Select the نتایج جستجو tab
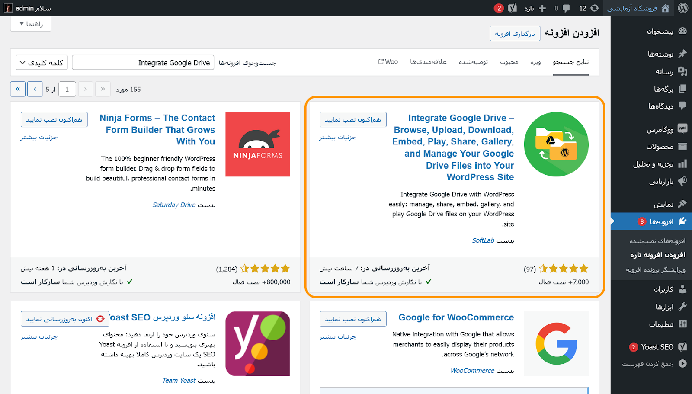Image resolution: width=692 pixels, height=394 pixels. tap(570, 62)
